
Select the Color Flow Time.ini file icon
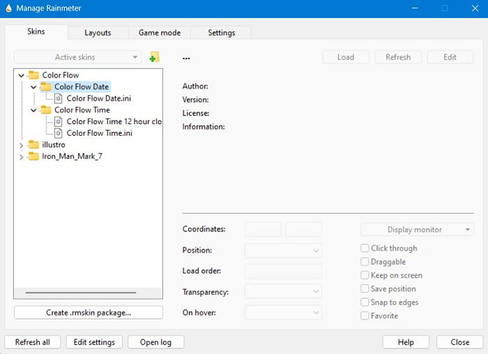58,133
